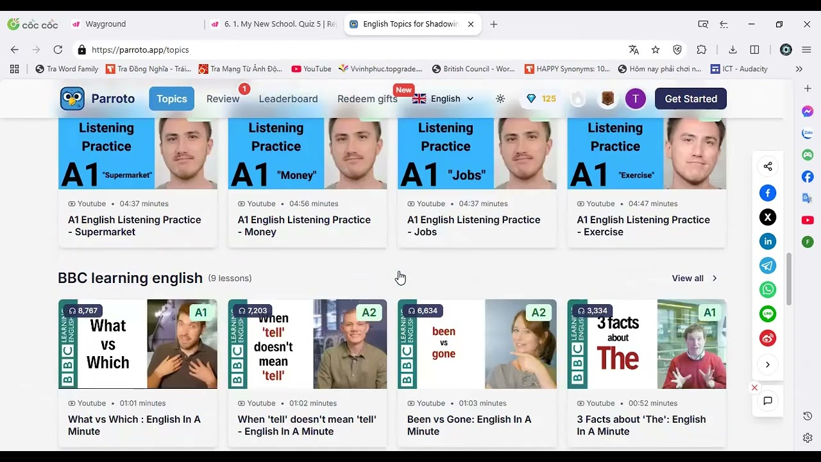Open the Topics tab
This screenshot has width=821, height=462.
[172, 99]
